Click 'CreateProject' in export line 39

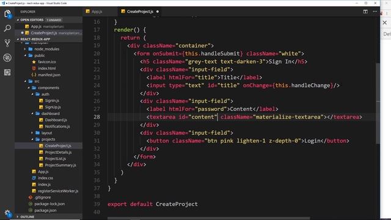[x=177, y=204]
